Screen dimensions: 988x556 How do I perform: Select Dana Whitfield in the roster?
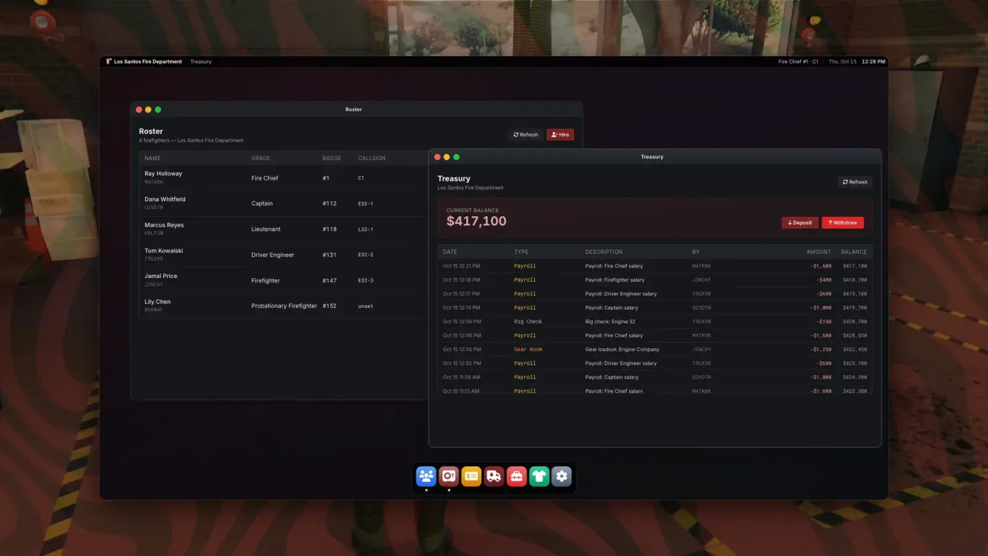click(283, 203)
